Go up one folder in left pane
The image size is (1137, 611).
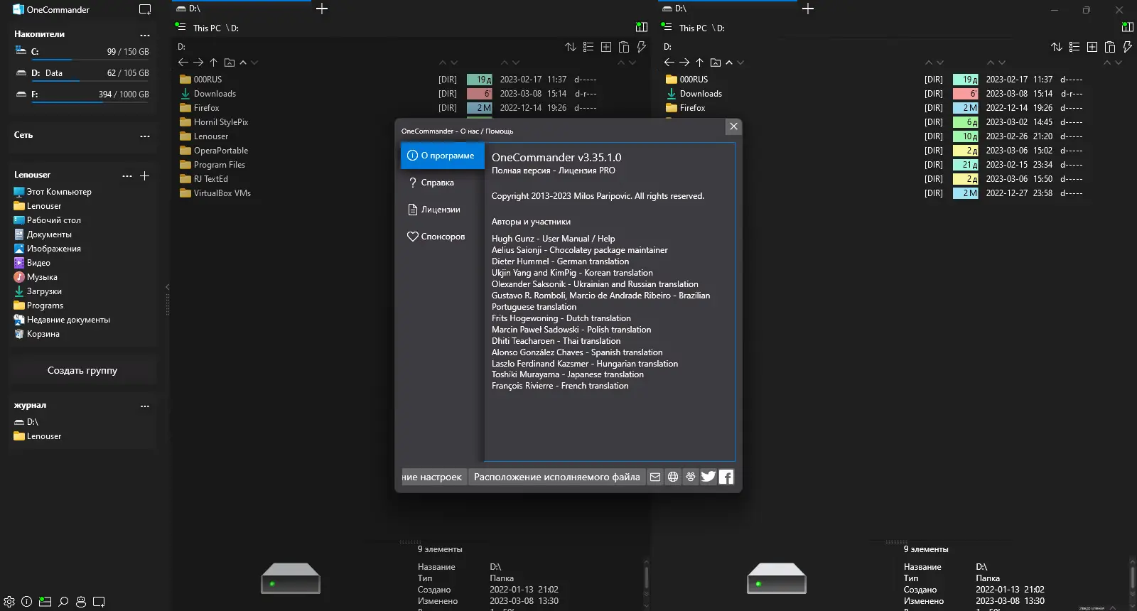coord(214,63)
